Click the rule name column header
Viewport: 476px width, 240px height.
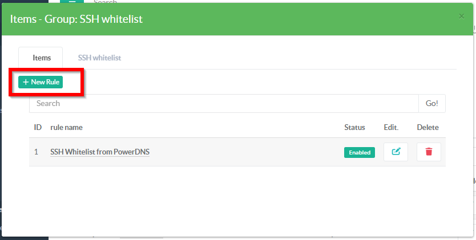coord(66,127)
